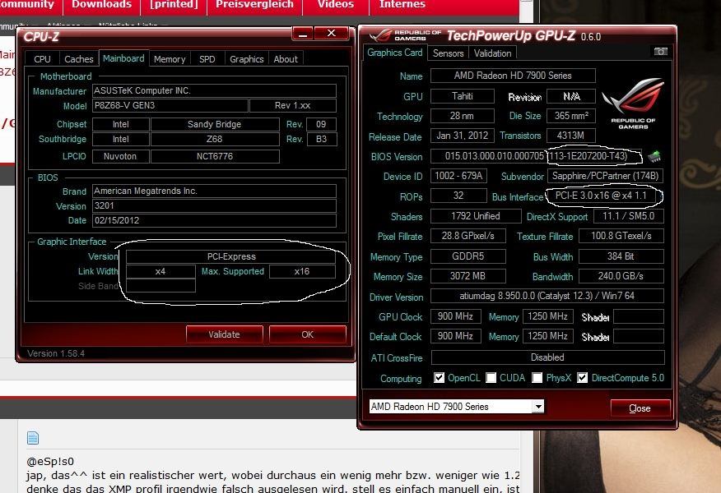Click the Subvendor Sapphire/PCPartner field
This screenshot has height=493, width=721.
click(605, 176)
